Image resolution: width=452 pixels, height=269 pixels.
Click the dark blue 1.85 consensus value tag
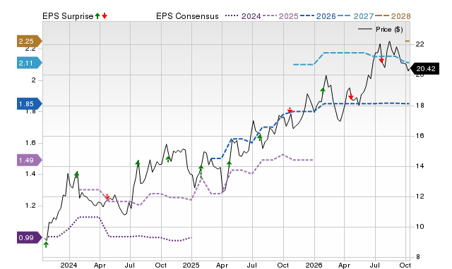[29, 104]
